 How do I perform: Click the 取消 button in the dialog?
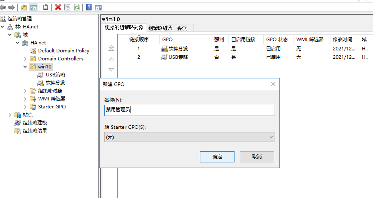pos(257,157)
